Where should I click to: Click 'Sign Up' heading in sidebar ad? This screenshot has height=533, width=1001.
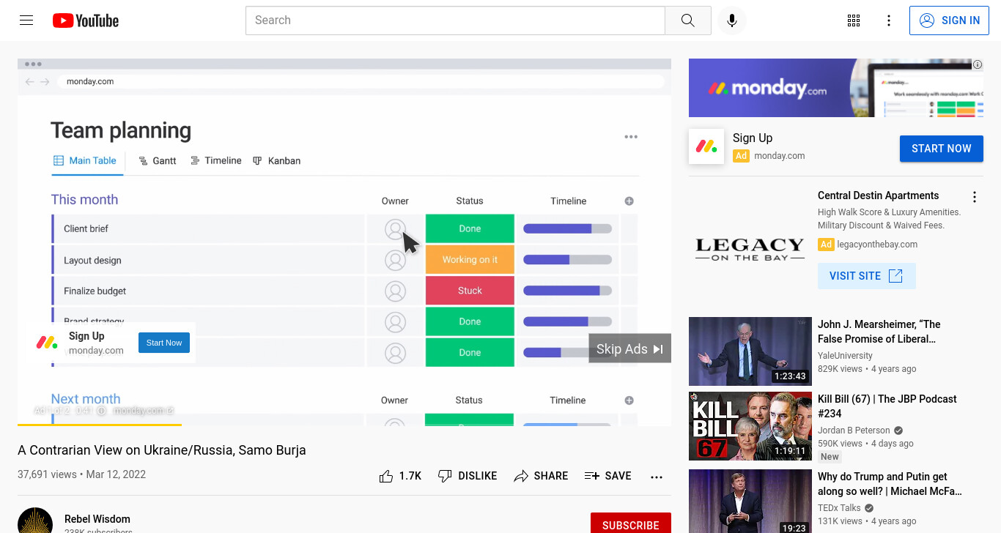[753, 138]
